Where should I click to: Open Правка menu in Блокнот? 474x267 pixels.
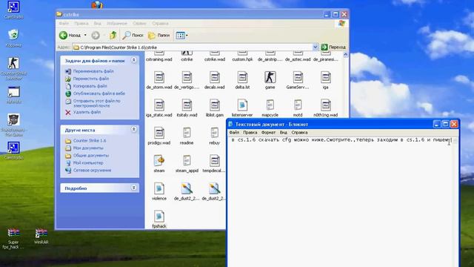click(250, 133)
